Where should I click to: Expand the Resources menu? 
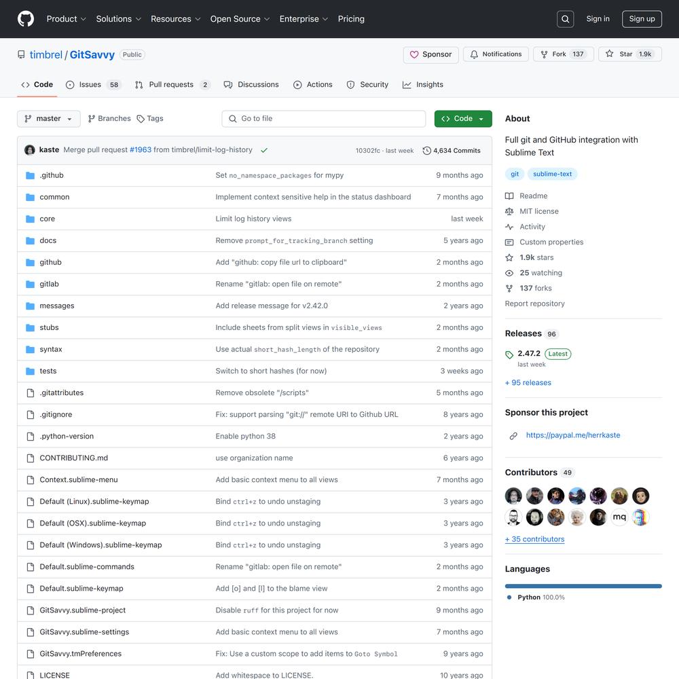coord(175,19)
